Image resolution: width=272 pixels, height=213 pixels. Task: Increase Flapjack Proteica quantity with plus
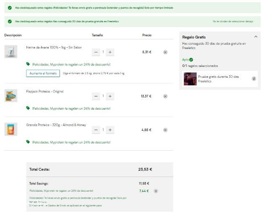click(x=110, y=96)
